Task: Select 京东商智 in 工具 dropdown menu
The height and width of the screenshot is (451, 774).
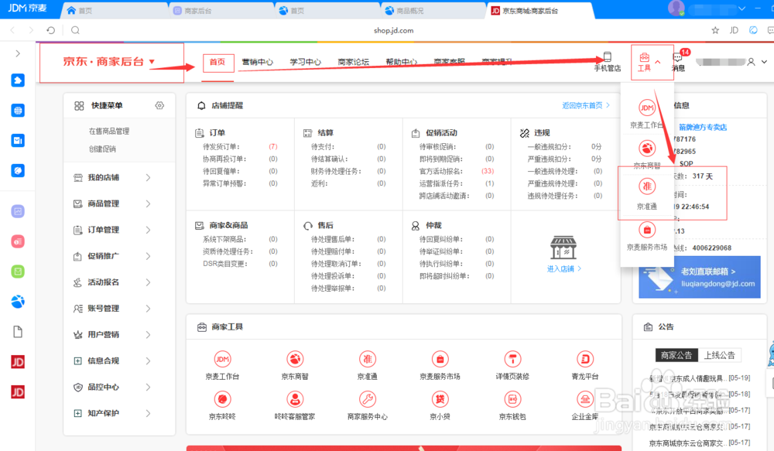Action: pyautogui.click(x=646, y=154)
